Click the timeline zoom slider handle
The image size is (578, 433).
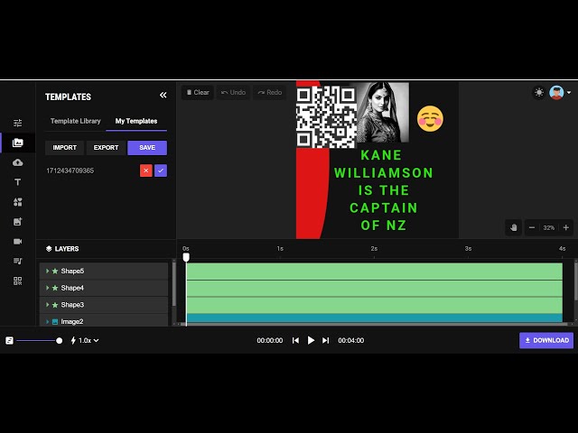[x=60, y=340]
